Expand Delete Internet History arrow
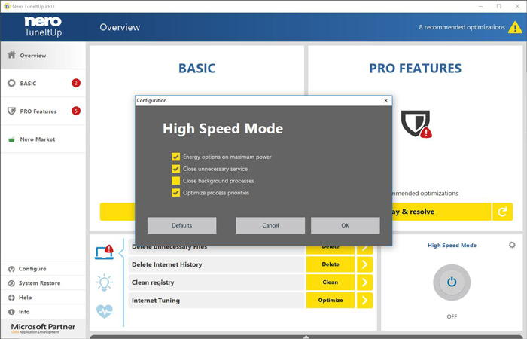This screenshot has width=527, height=339. (x=364, y=264)
